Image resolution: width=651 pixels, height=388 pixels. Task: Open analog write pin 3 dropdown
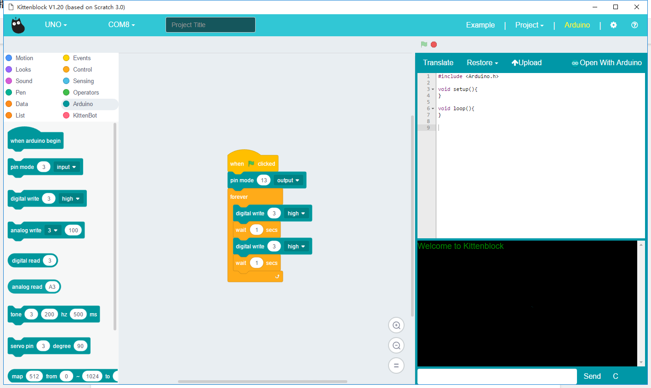click(x=52, y=231)
